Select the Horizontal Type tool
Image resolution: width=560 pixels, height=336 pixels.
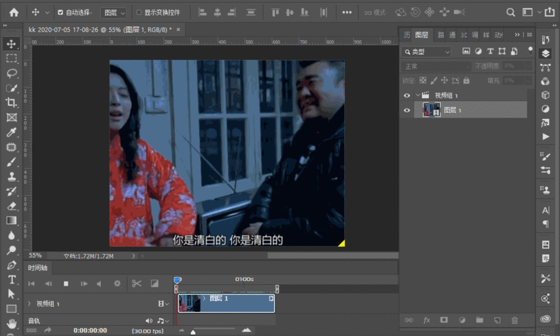11,280
